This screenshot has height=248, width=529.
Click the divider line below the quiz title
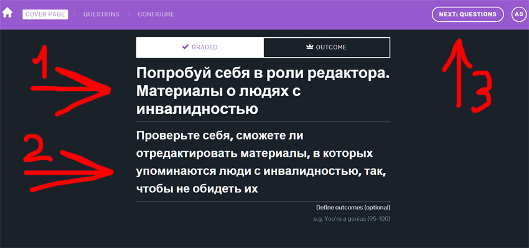click(x=263, y=122)
